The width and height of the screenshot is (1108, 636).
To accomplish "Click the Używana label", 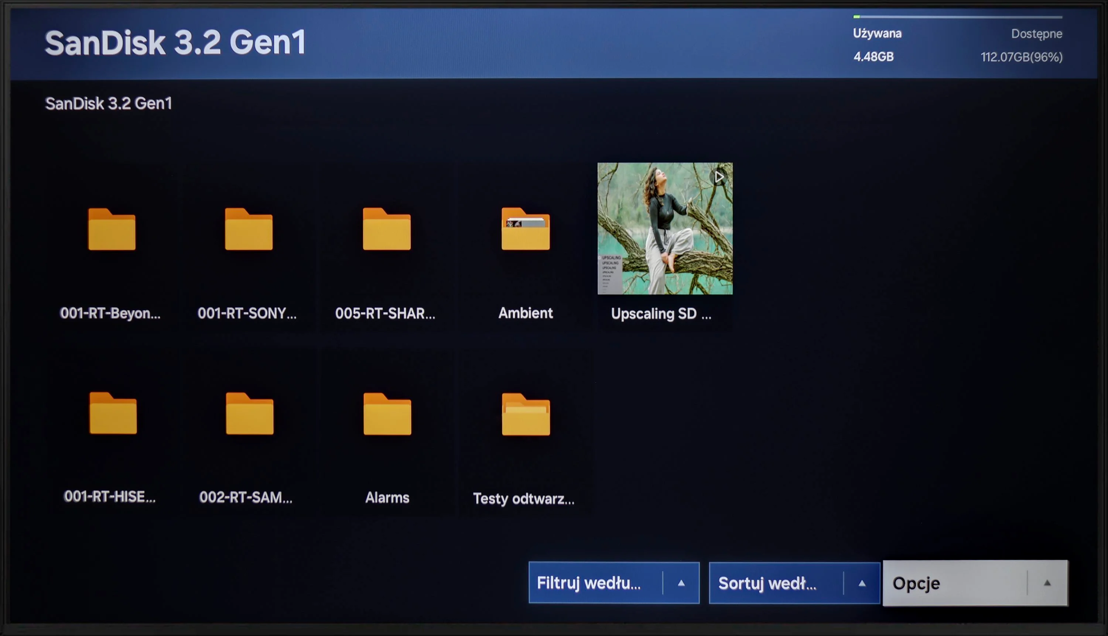I will pyautogui.click(x=877, y=34).
